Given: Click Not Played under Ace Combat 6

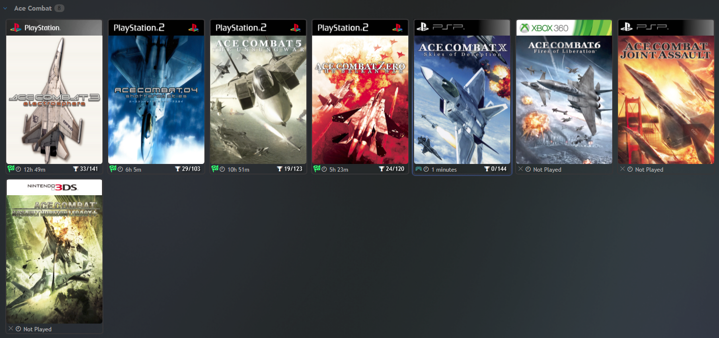Looking at the screenshot, I should [547, 169].
